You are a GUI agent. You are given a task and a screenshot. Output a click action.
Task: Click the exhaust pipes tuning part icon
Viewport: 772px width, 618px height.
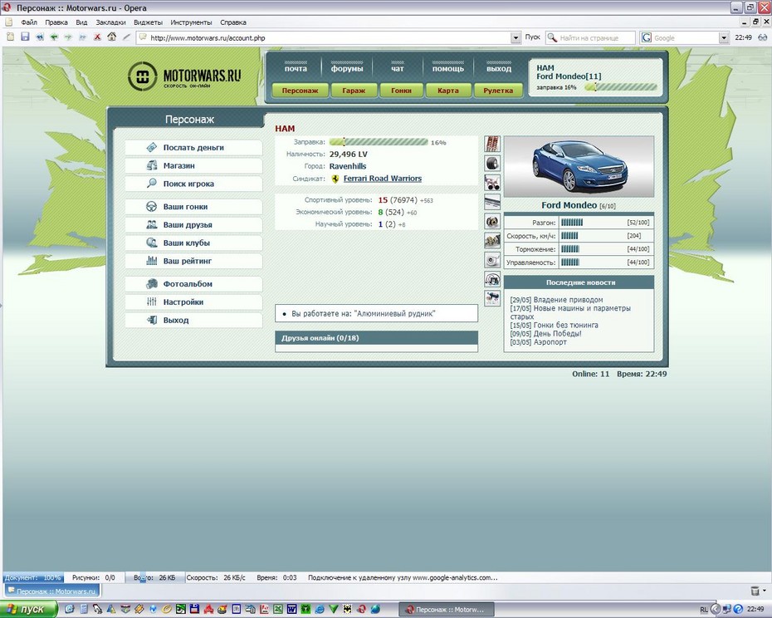(492, 183)
